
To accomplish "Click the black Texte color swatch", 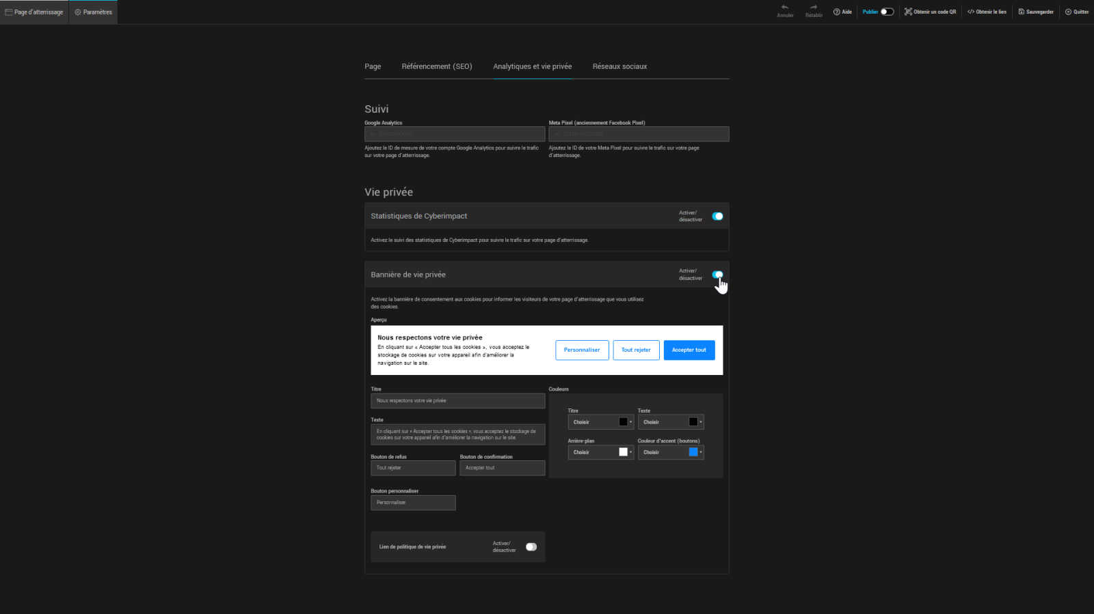I will (x=693, y=422).
